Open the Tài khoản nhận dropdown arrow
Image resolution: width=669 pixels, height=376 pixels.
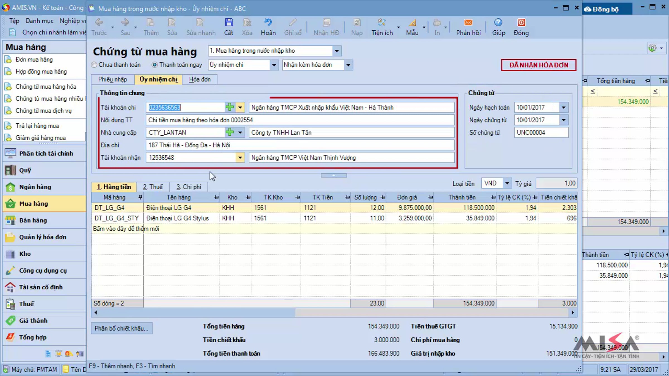[240, 158]
